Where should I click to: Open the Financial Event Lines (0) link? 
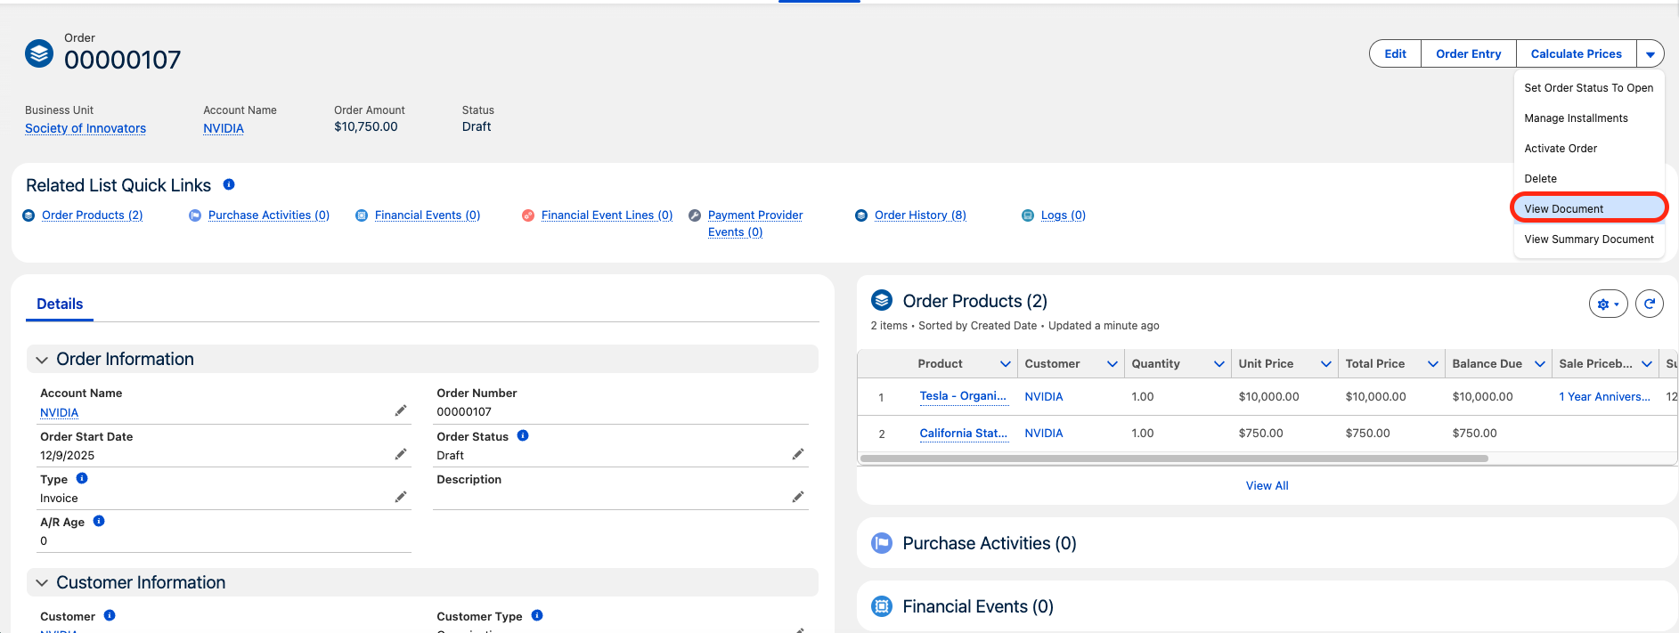click(x=607, y=215)
